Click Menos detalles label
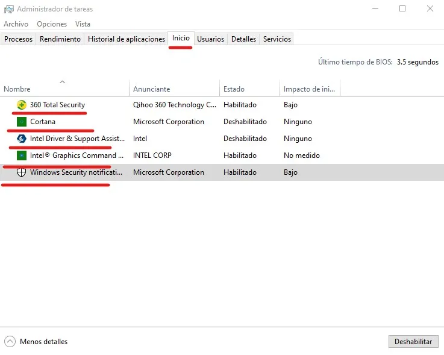The height and width of the screenshot is (355, 444). 43,342
